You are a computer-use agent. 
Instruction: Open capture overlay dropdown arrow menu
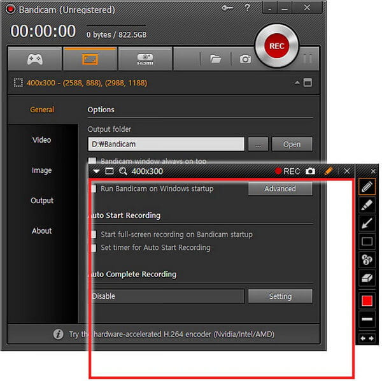[96, 171]
